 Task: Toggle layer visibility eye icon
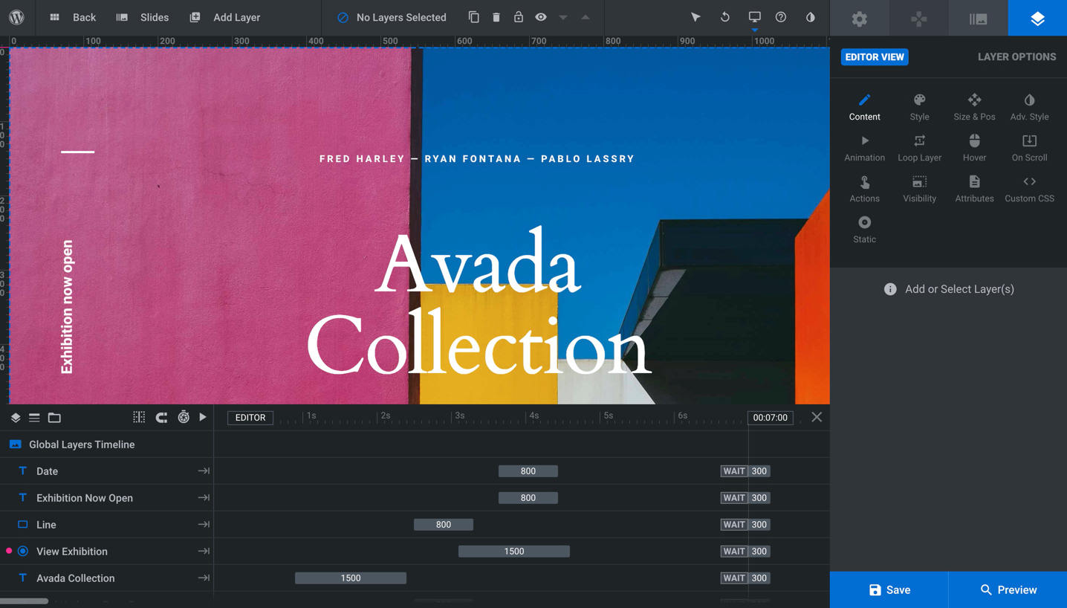tap(541, 17)
